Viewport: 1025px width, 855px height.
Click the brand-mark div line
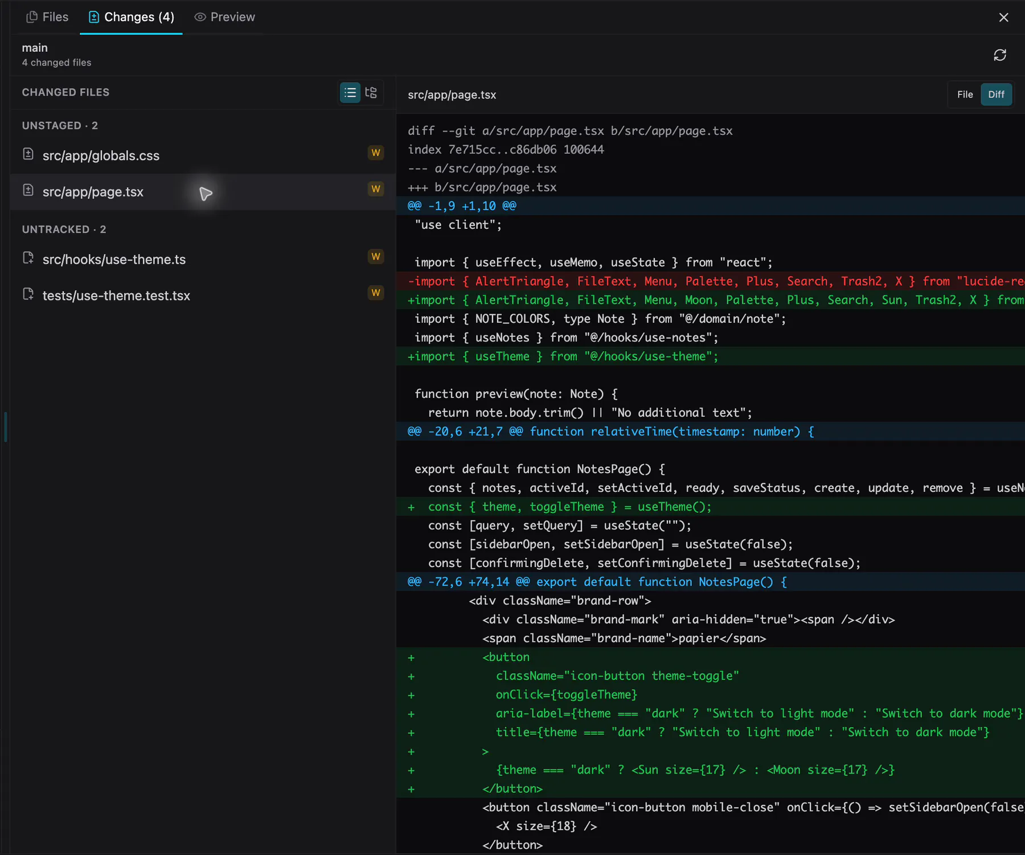click(x=711, y=619)
